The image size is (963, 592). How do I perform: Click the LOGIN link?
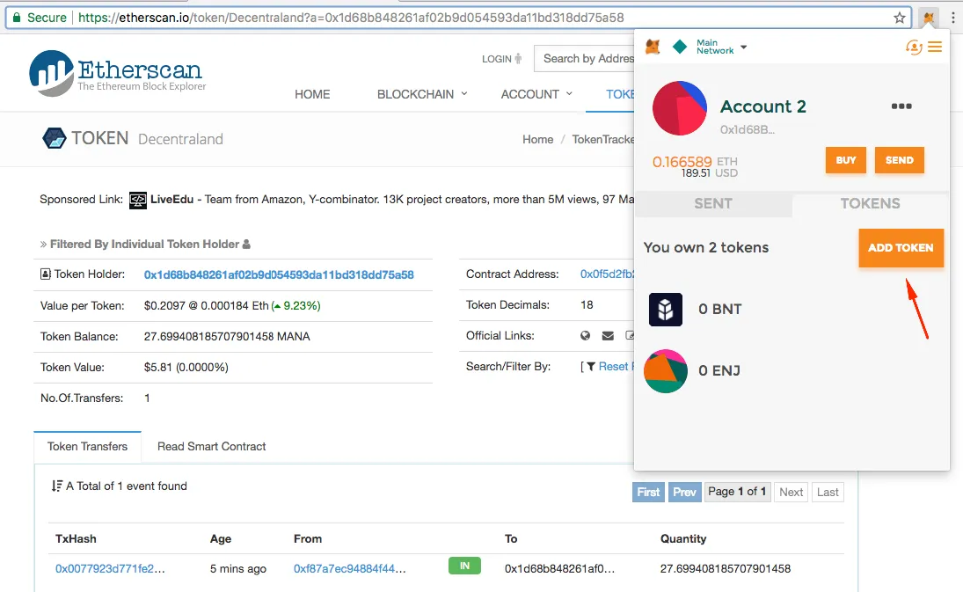click(x=502, y=59)
